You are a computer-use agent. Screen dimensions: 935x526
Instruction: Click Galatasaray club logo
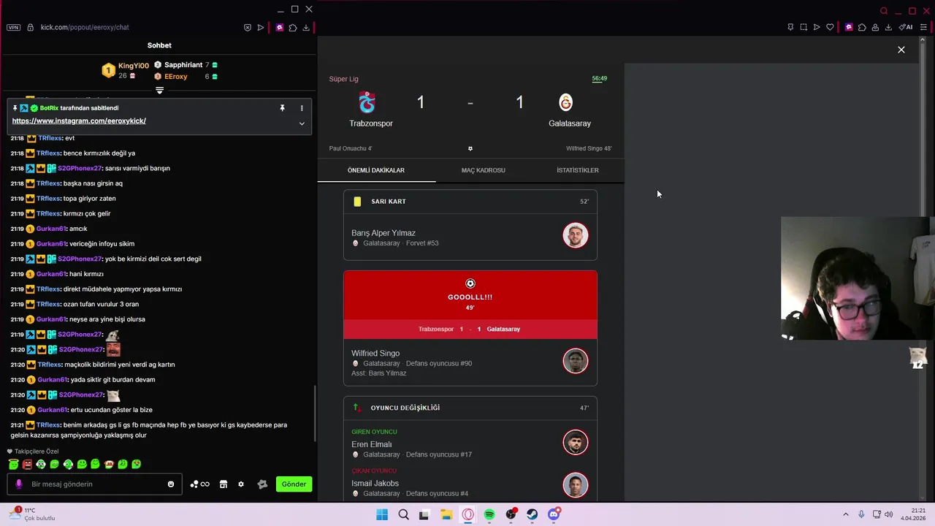coord(565,102)
